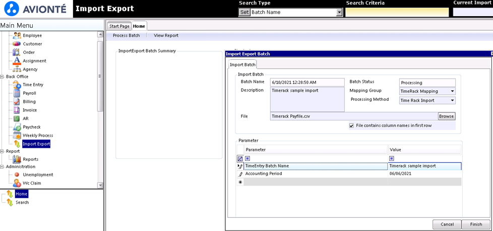Click the Value column header
Screen dimensions: 493x231
tap(424, 149)
